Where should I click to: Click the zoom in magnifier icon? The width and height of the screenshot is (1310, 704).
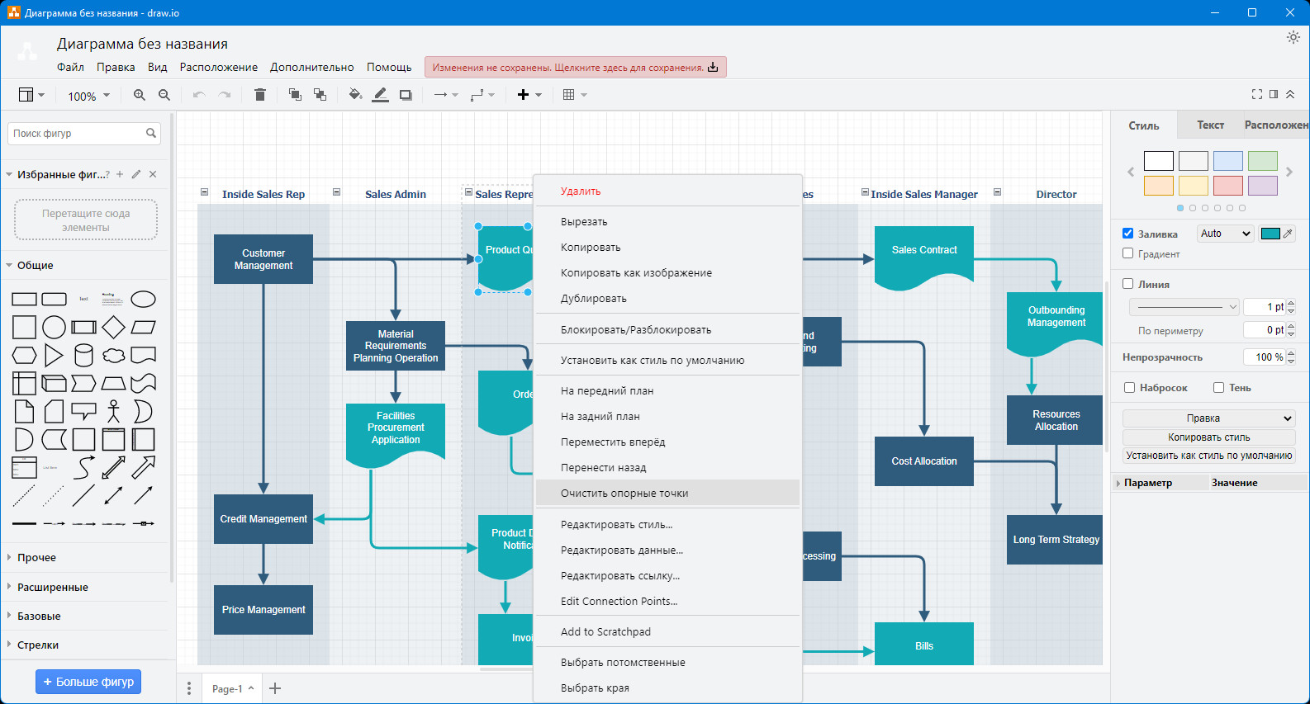point(140,95)
